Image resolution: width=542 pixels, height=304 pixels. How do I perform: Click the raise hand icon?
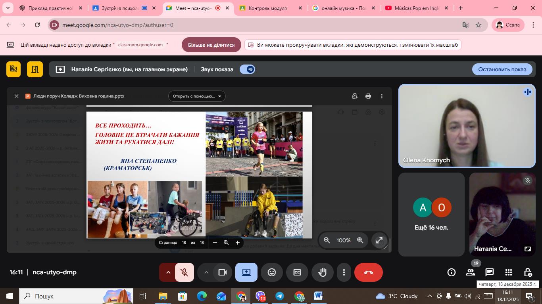322,272
